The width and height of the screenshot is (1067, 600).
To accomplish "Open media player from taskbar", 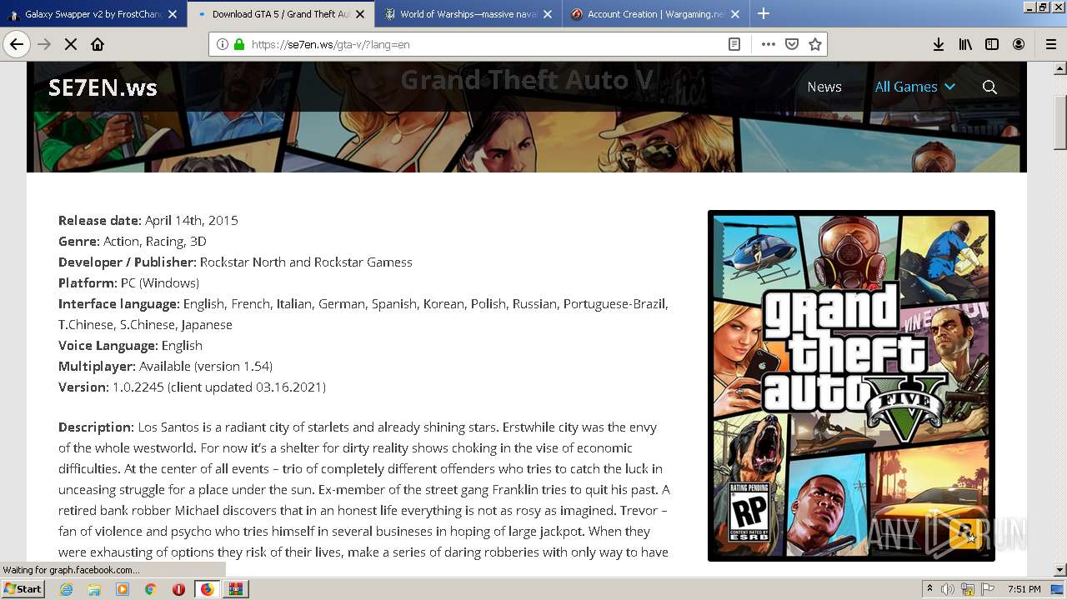I will 123,589.
